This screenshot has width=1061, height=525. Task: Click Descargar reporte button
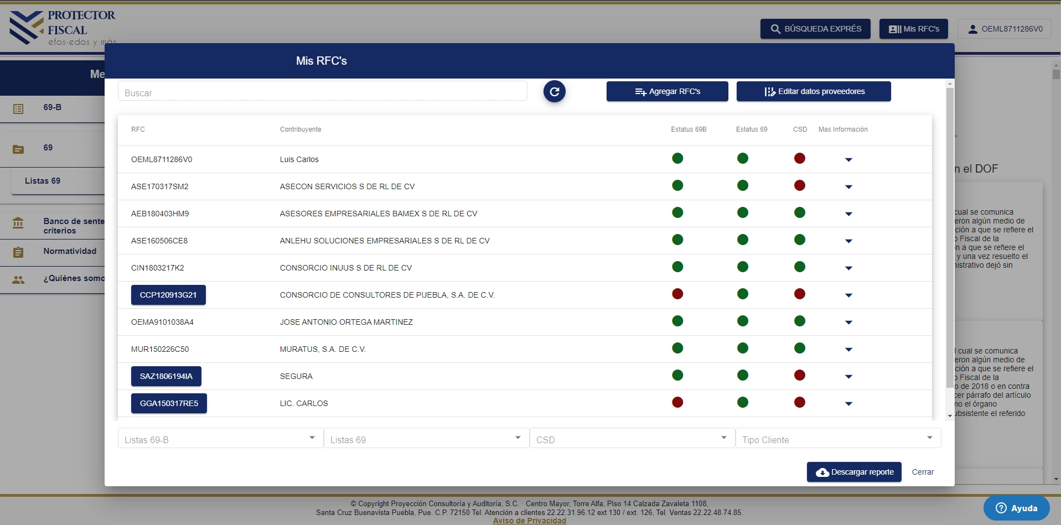tap(853, 472)
